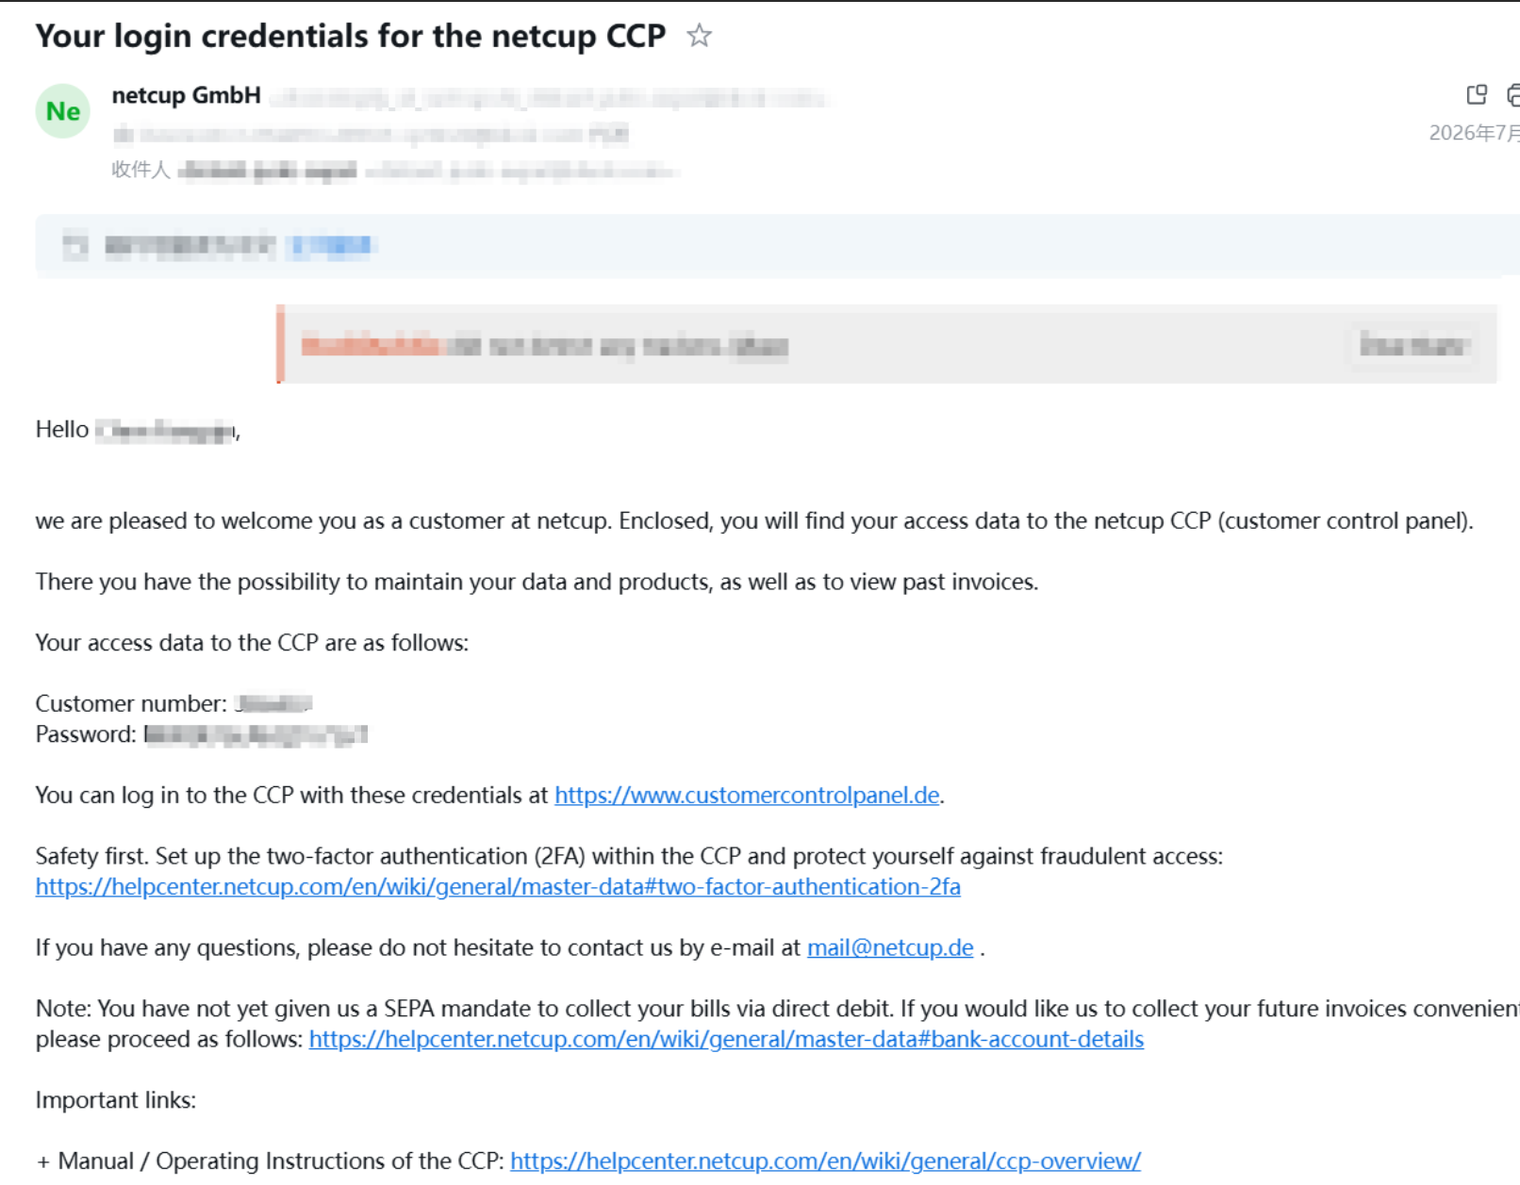Image resolution: width=1520 pixels, height=1185 pixels.
Task: Click the green Ne sender avatar
Action: 63,111
